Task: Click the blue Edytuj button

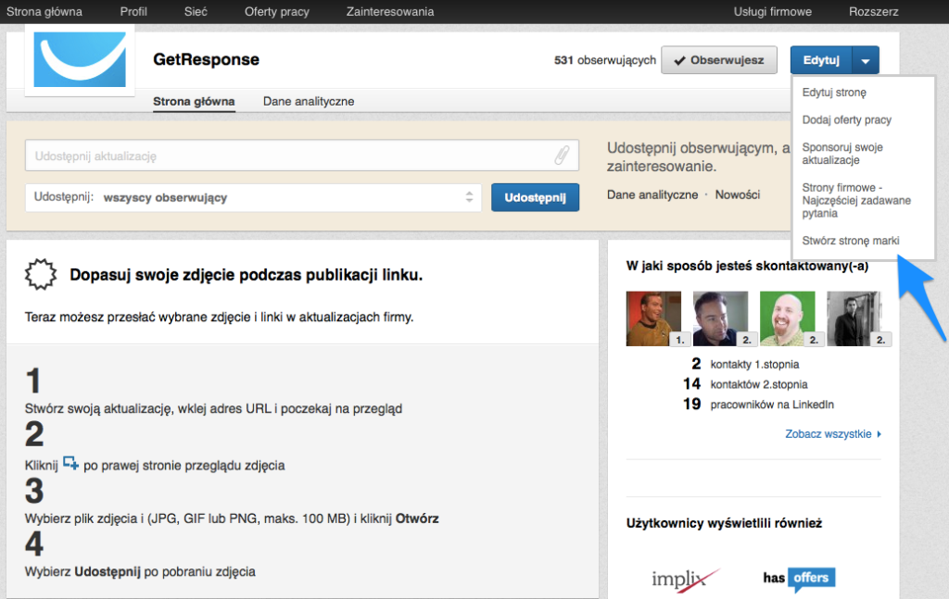Action: tap(821, 60)
